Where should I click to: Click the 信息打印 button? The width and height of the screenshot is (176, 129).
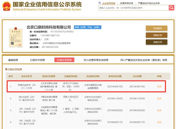[x=156, y=42]
